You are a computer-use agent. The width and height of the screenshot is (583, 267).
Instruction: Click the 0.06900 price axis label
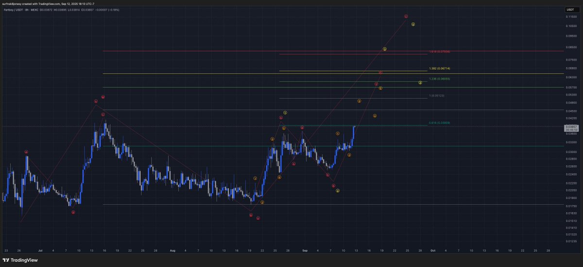click(570, 68)
